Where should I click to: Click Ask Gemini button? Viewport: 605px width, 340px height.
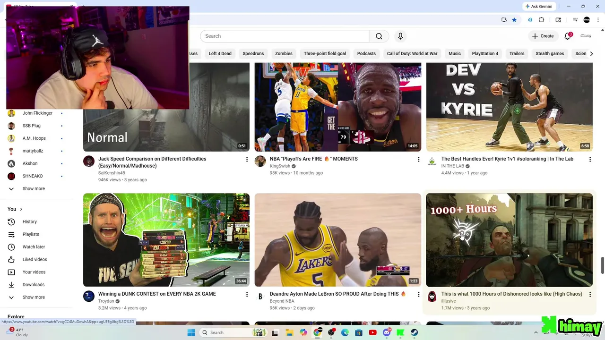[538, 7]
